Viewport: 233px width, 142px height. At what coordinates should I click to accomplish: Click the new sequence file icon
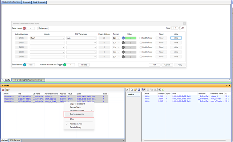pos(132,90)
